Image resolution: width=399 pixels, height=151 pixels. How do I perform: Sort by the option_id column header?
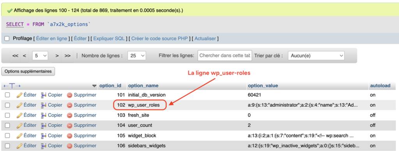click(x=110, y=86)
